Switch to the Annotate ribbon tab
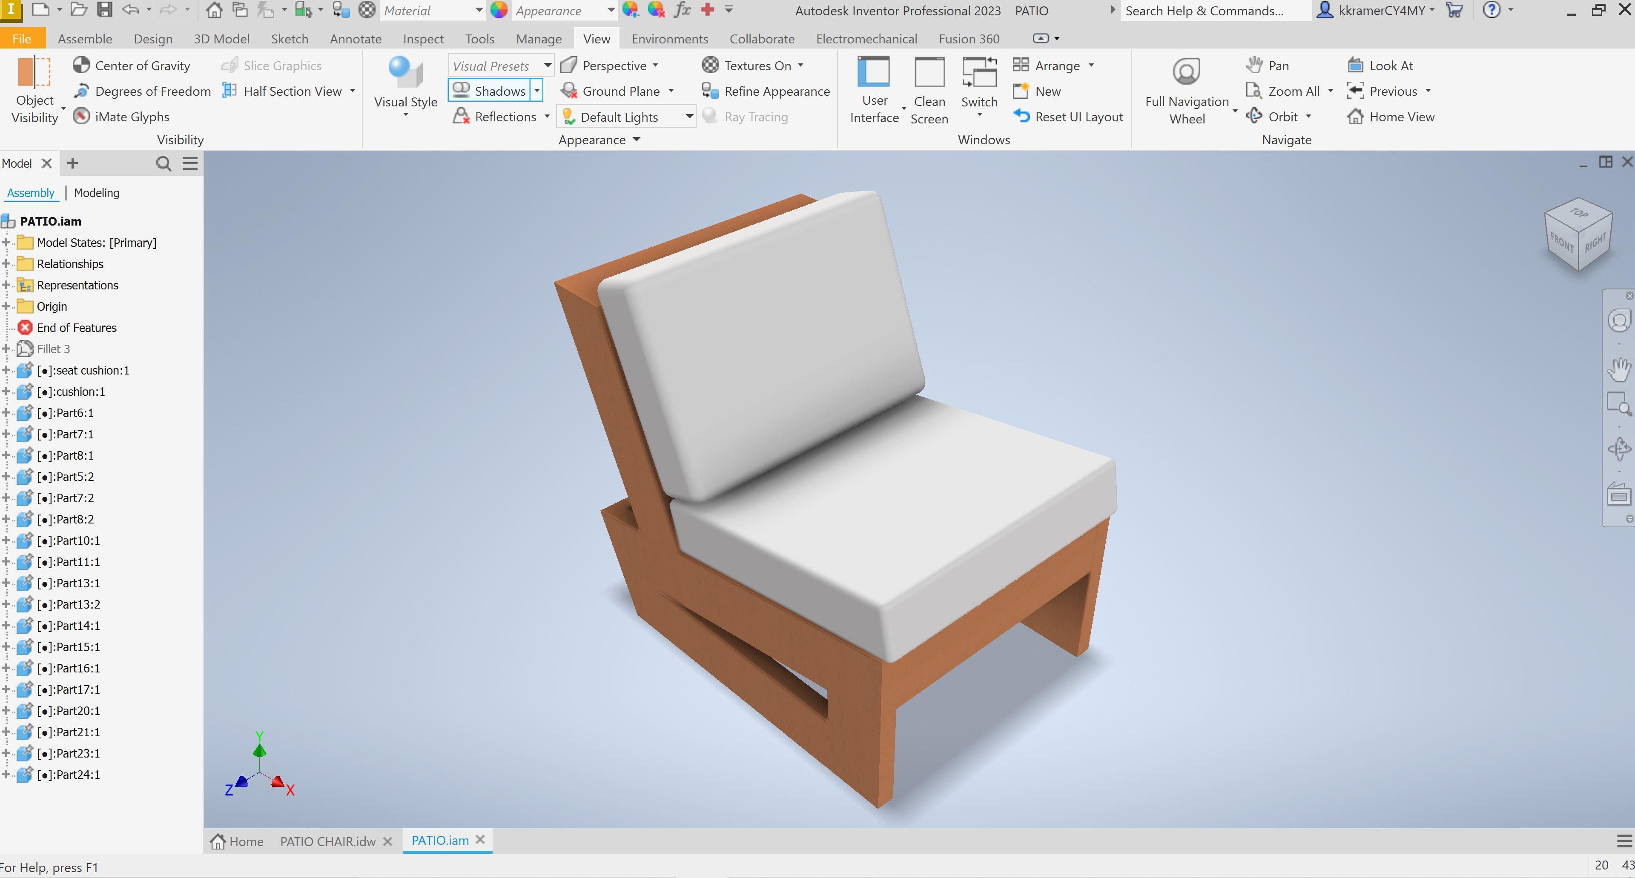The image size is (1635, 878). [x=356, y=39]
